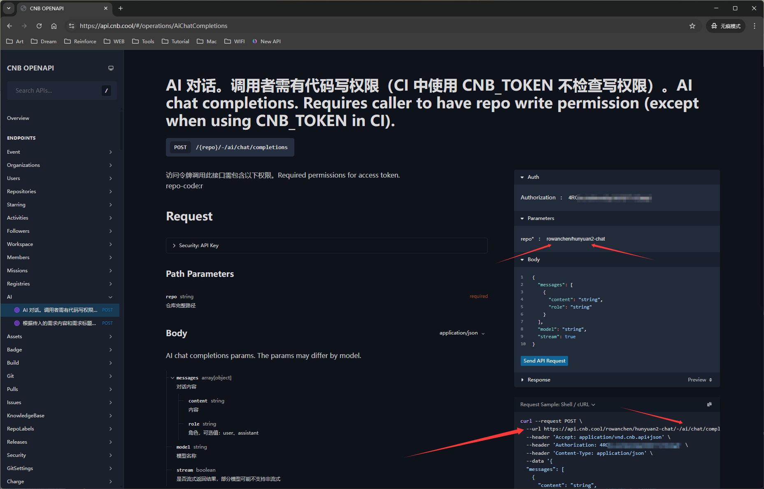
Task: Click the Send API Request button
Action: (x=544, y=361)
